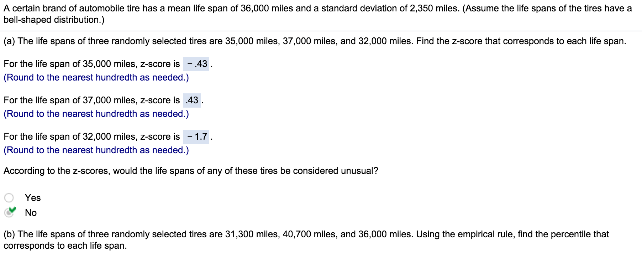Click the green checkmark icon beside No
The width and height of the screenshot is (642, 253).
tap(12, 210)
